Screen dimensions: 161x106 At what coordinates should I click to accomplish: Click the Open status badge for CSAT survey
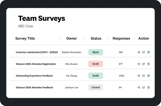(x=96, y=52)
